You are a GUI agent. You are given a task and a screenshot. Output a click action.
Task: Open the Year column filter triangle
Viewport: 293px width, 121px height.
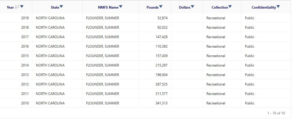click(22, 7)
